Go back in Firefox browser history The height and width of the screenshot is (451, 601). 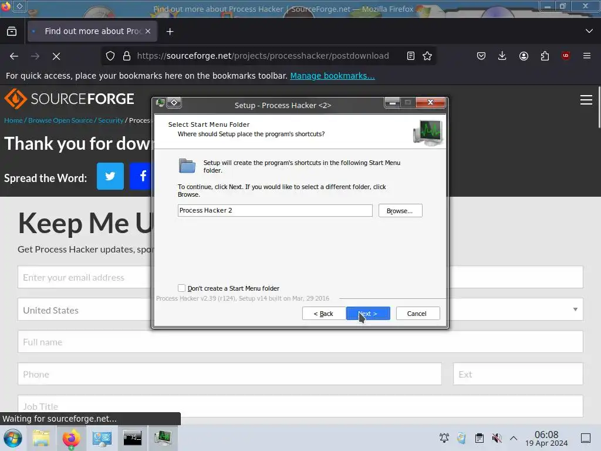(x=14, y=56)
